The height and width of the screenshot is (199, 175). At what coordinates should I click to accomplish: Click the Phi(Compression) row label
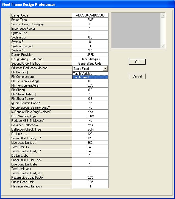point(41,77)
